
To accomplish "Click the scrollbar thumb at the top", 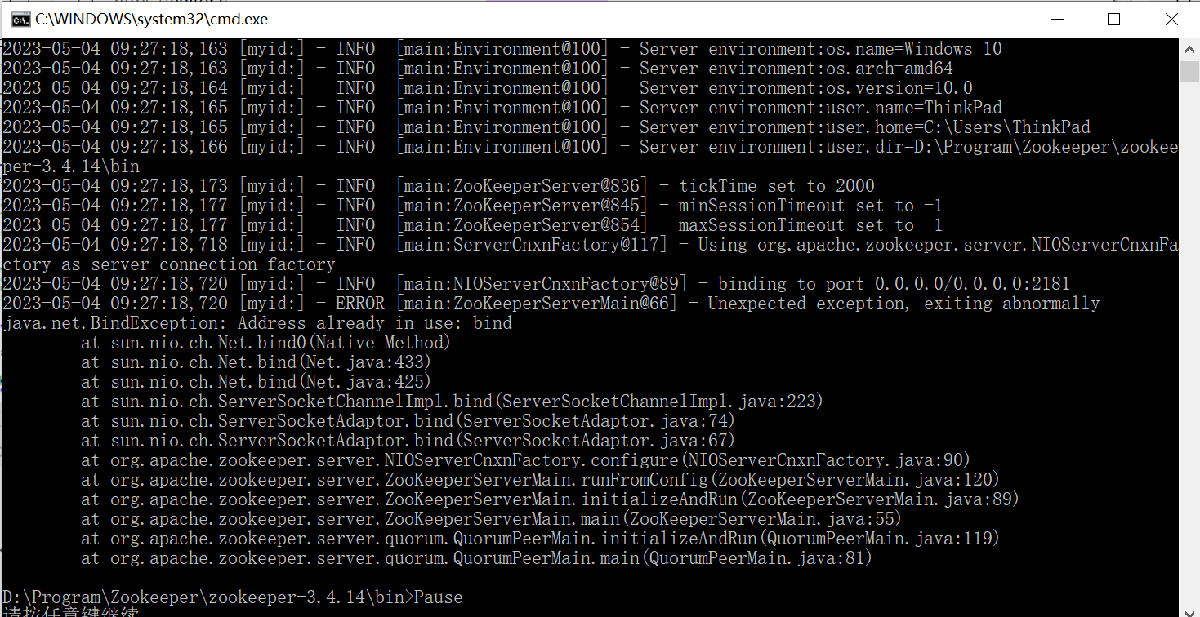I will (1189, 73).
